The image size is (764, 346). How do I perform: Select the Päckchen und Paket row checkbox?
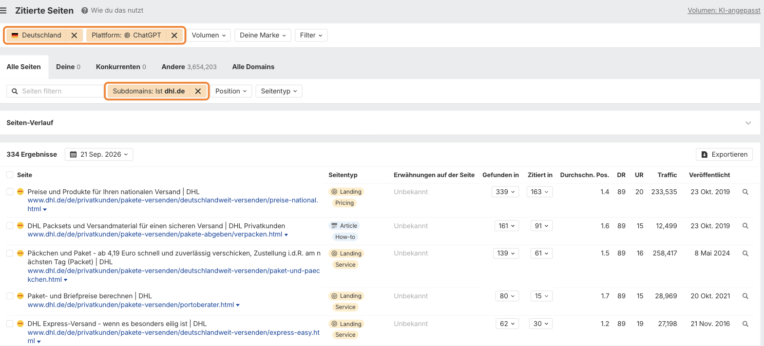tap(10, 253)
